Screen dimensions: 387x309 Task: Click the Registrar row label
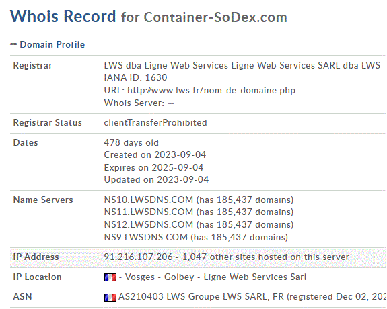(32, 66)
